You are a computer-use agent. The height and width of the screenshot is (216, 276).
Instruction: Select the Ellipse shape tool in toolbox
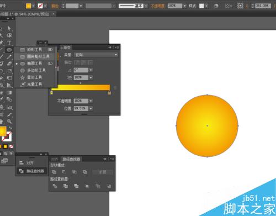(9, 50)
